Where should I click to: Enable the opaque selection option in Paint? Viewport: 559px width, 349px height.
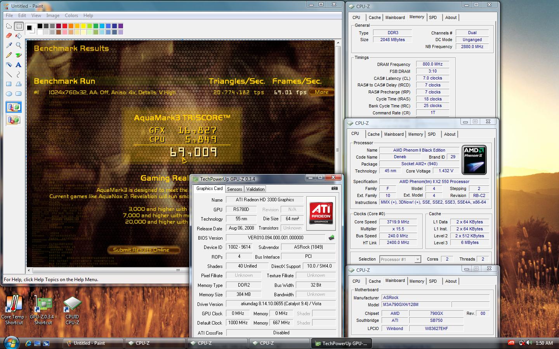[x=14, y=107]
